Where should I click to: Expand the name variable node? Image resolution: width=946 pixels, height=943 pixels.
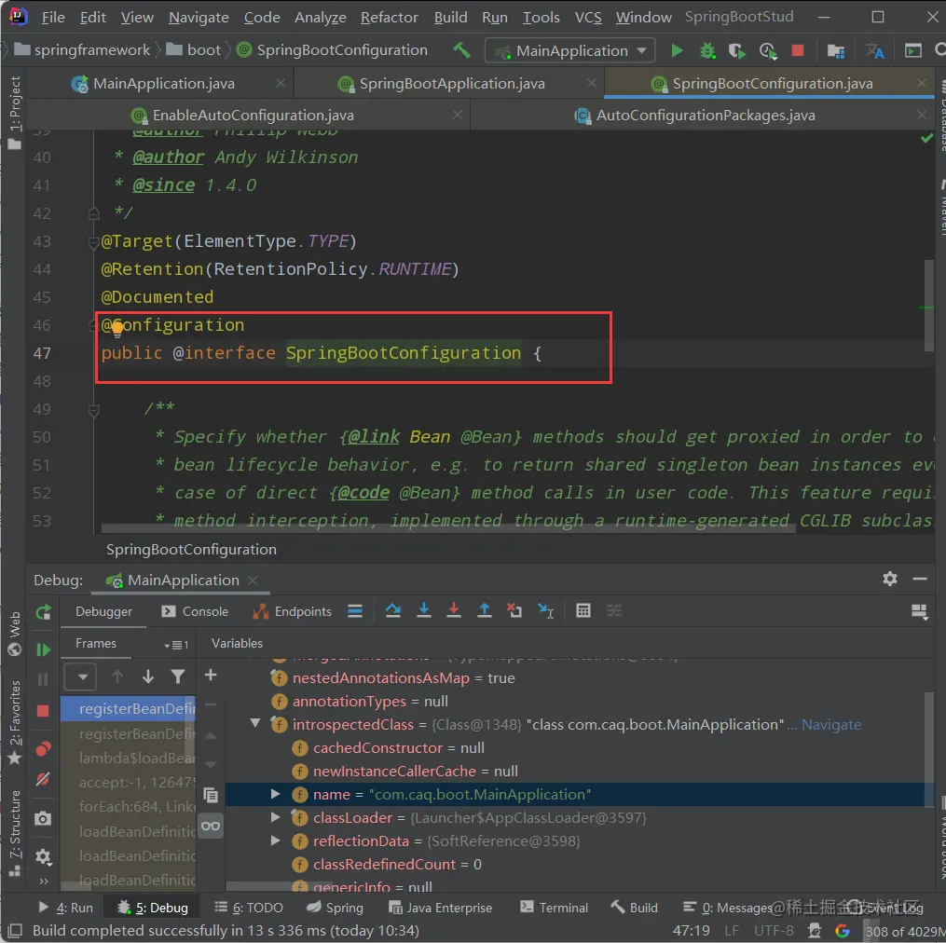(x=275, y=794)
